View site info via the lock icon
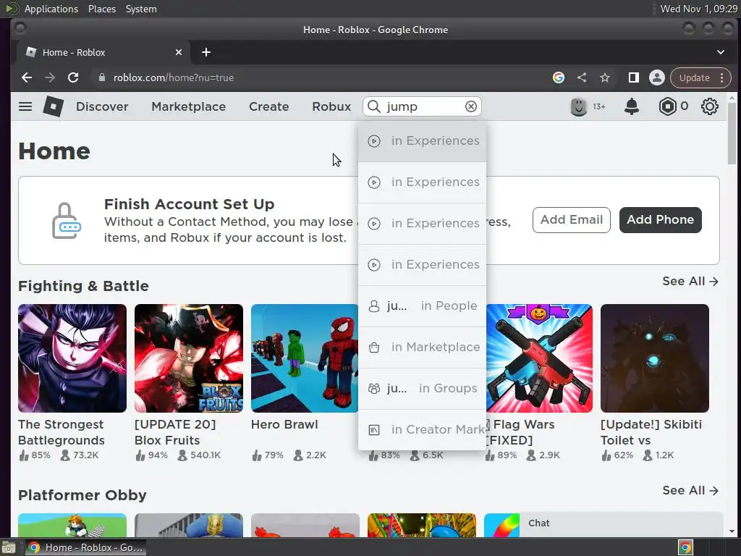Screen dimensions: 741x556 pos(101,77)
